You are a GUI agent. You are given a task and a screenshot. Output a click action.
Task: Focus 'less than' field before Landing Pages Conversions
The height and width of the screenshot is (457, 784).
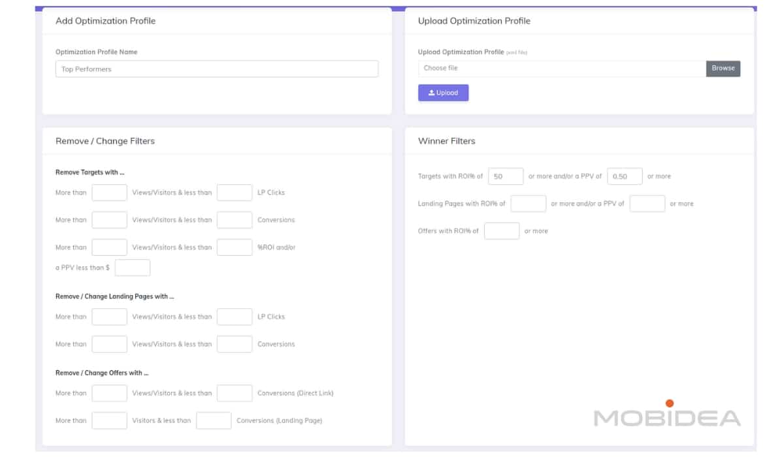[235, 344]
